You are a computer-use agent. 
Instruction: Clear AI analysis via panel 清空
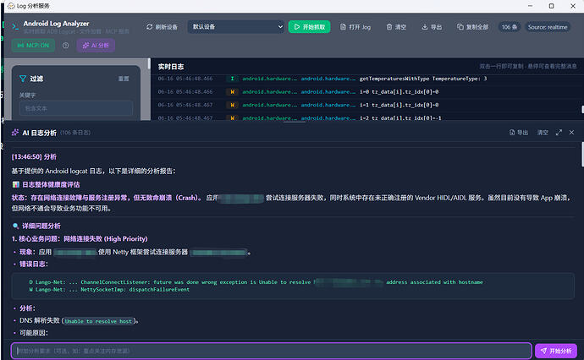tap(543, 133)
